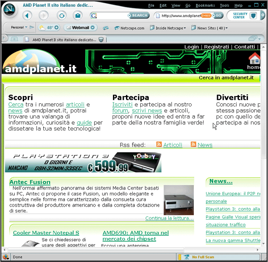Click the Forward arrow button

[44, 16]
